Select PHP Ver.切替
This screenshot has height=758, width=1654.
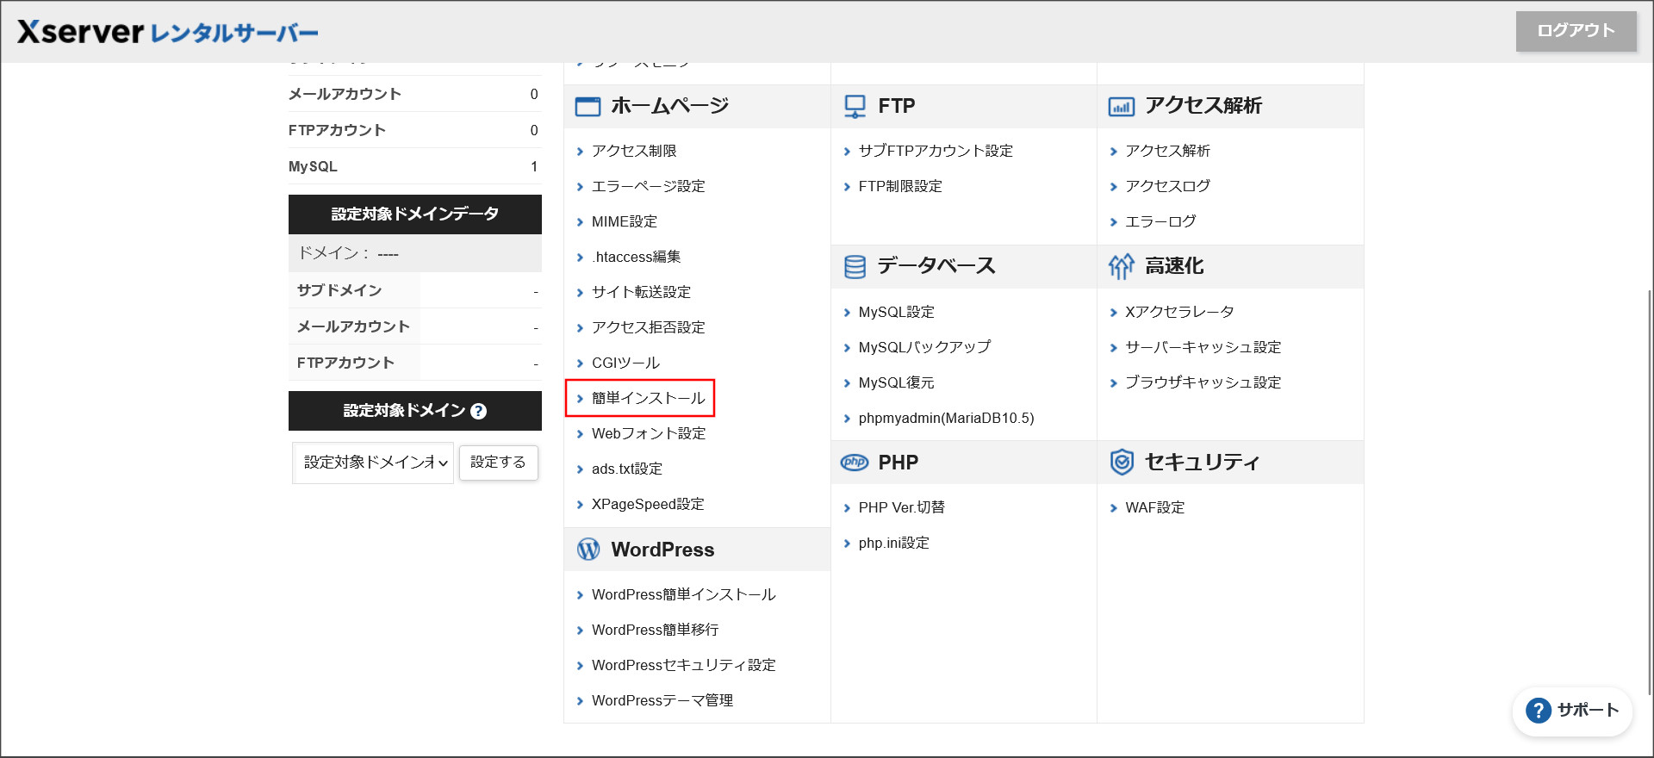(x=901, y=507)
